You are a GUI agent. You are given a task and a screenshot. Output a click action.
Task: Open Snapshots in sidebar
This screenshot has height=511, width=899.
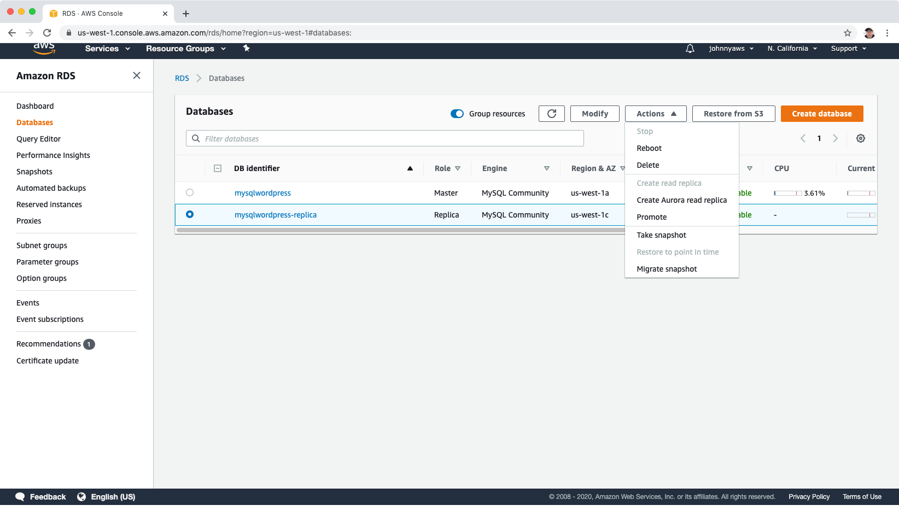[x=34, y=172]
